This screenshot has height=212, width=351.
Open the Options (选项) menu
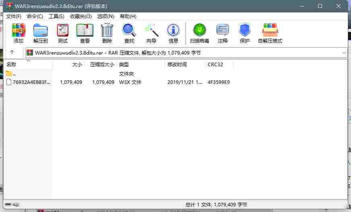tap(105, 16)
